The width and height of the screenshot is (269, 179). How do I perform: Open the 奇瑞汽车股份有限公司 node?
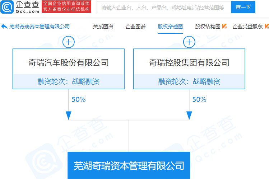pos(68,63)
